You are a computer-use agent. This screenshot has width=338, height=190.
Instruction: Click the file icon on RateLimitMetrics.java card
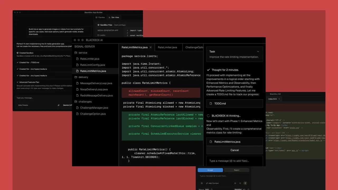(211, 142)
